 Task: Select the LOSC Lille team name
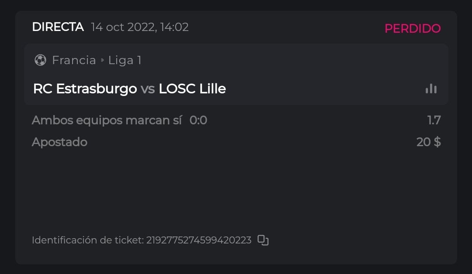[192, 89]
